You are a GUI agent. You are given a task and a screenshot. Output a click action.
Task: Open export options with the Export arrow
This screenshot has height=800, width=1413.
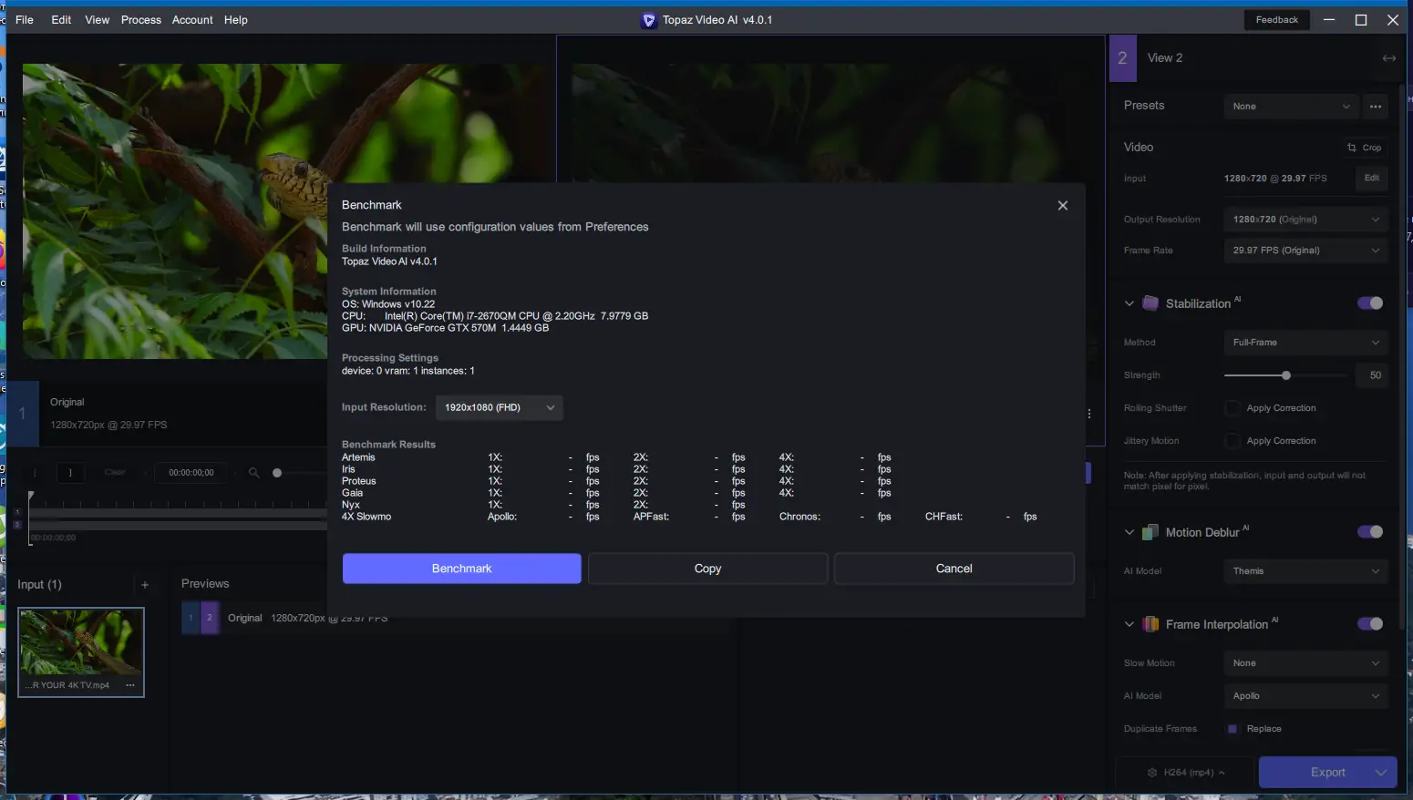[1380, 773]
